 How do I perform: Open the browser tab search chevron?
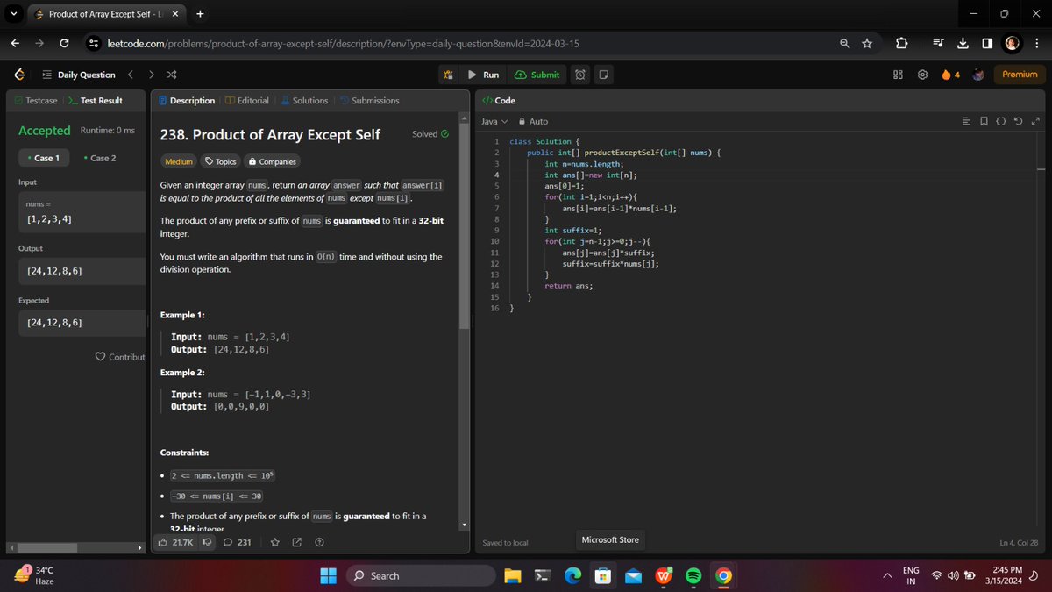tap(12, 13)
